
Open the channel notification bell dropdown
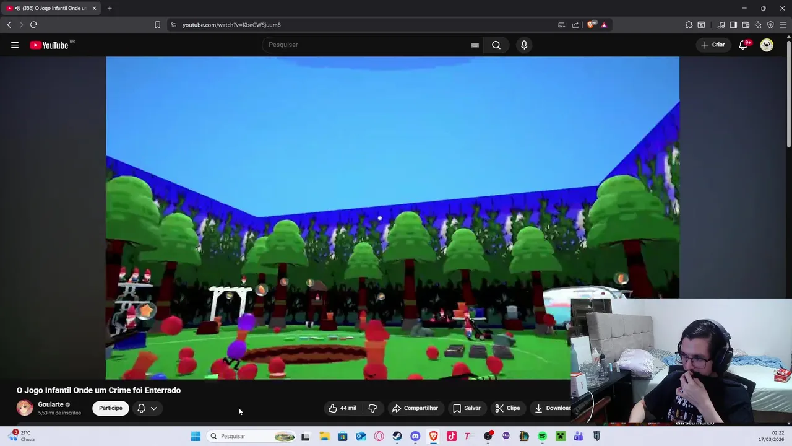pyautogui.click(x=147, y=408)
